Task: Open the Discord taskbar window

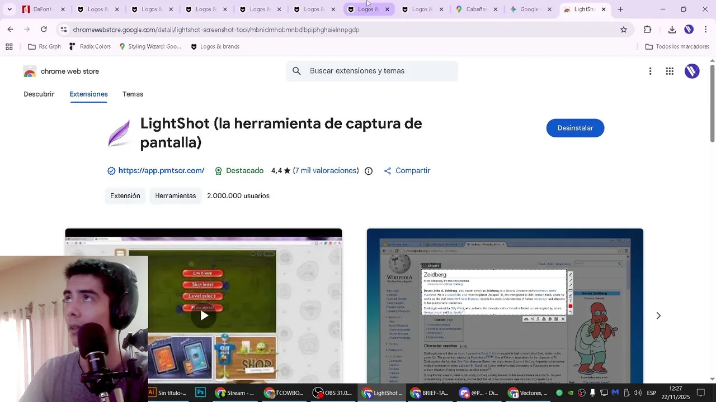Action: point(478,393)
